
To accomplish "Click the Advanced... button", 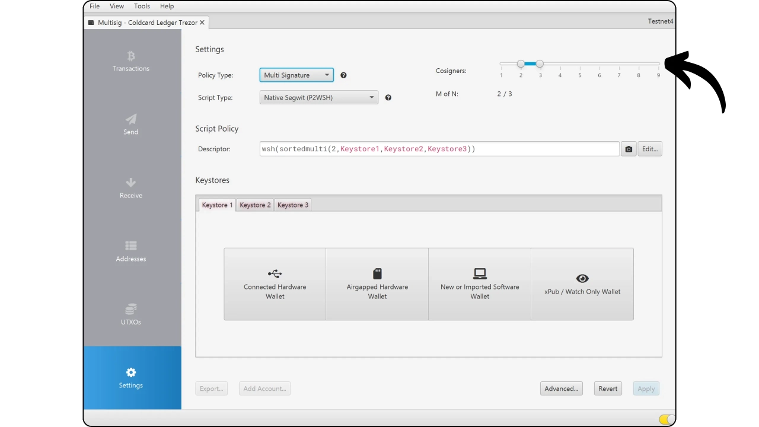I will (562, 388).
